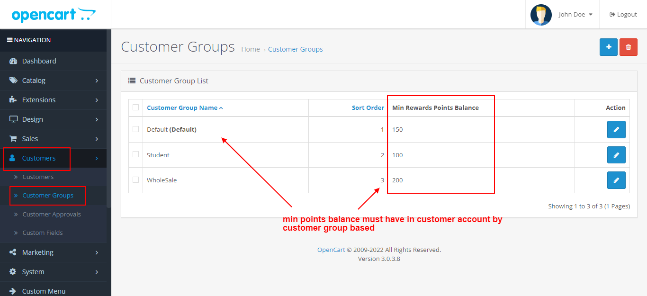The width and height of the screenshot is (647, 296).
Task: Open the OpenCart link in the footer
Action: point(331,249)
